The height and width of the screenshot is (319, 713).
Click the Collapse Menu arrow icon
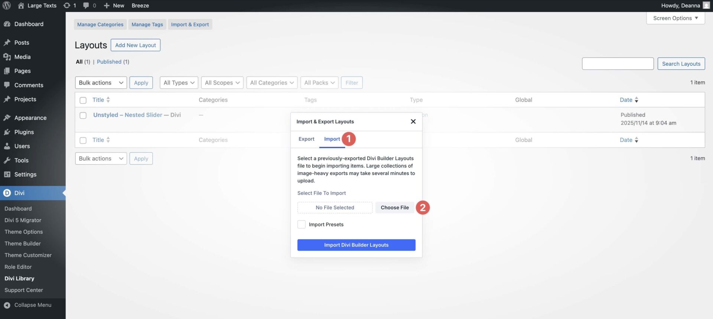point(7,305)
